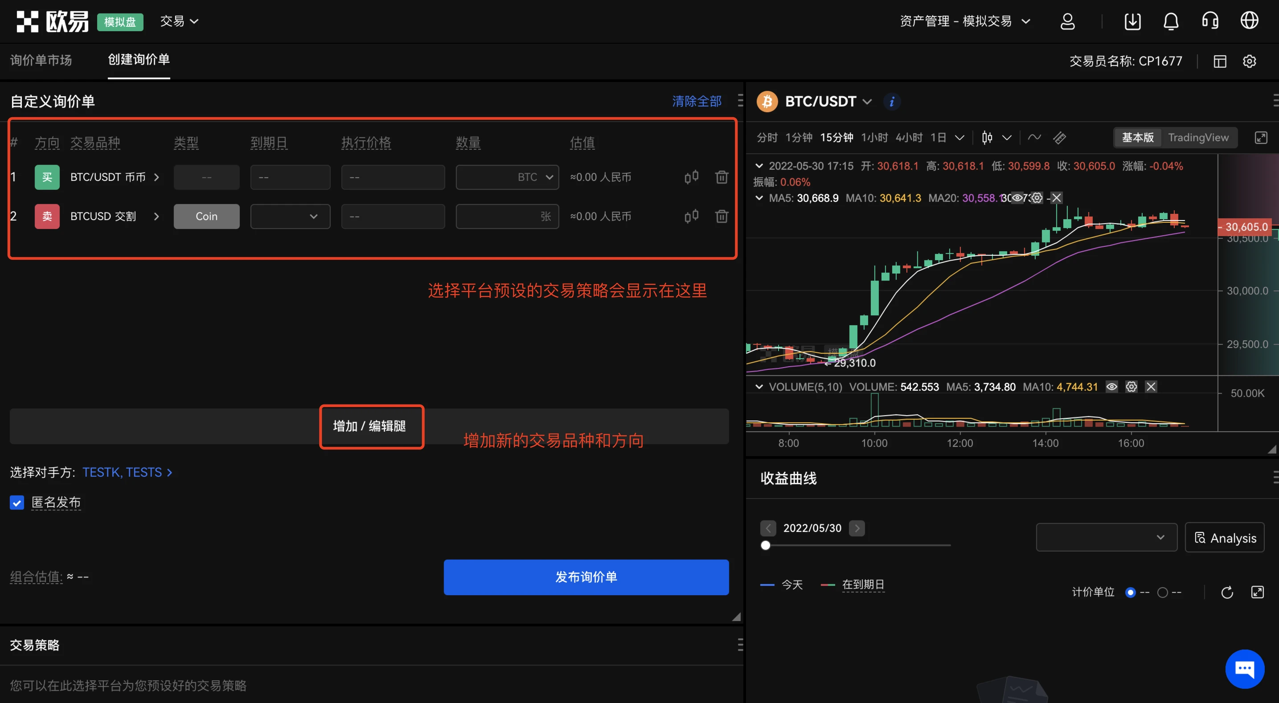
Task: Open VOLUME indicator settings gear
Action: [x=1131, y=387]
